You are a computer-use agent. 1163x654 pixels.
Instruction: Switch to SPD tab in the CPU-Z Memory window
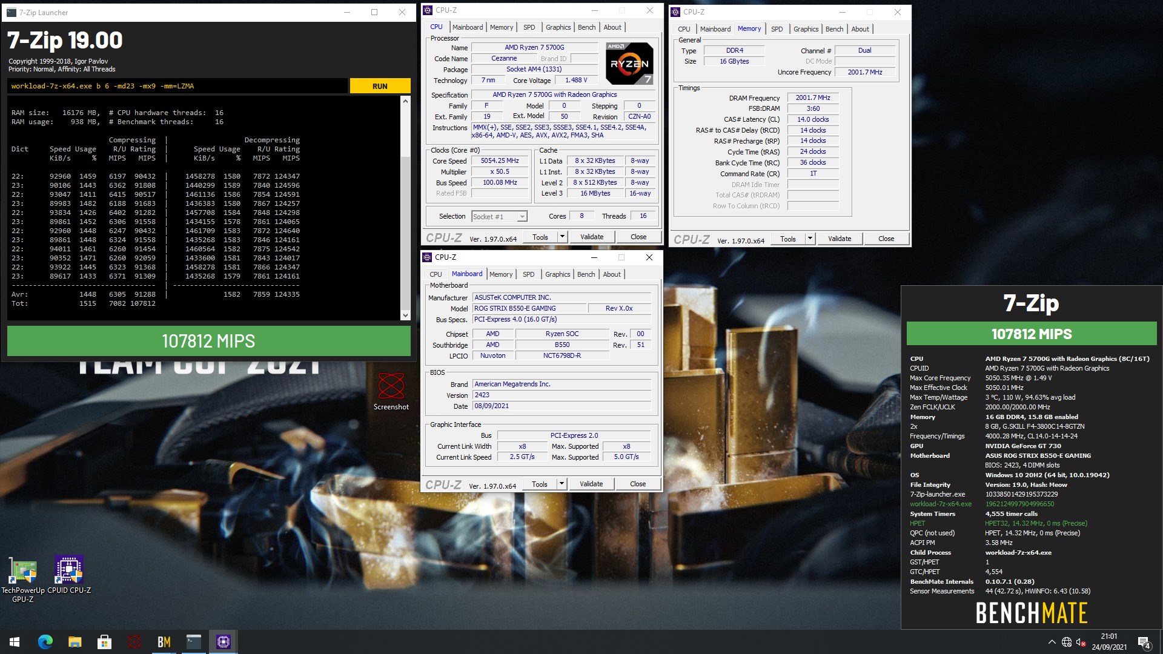pyautogui.click(x=777, y=29)
